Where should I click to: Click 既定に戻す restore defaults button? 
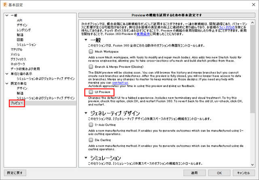15,173
